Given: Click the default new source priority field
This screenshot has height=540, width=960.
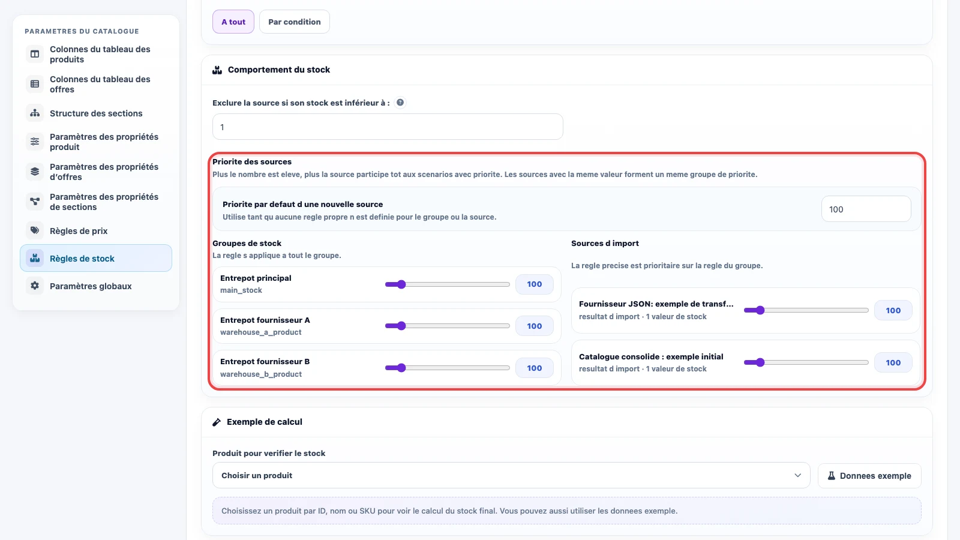Looking at the screenshot, I should [866, 209].
